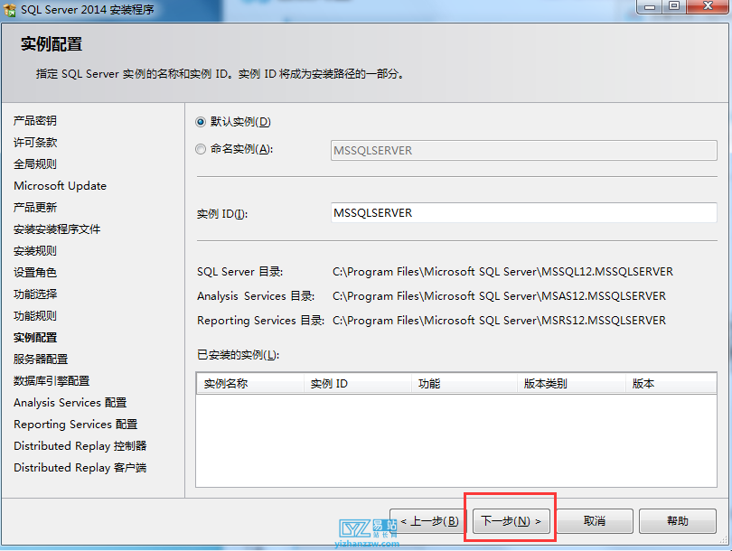
Task: Open help via the 帮助 button
Action: point(677,520)
